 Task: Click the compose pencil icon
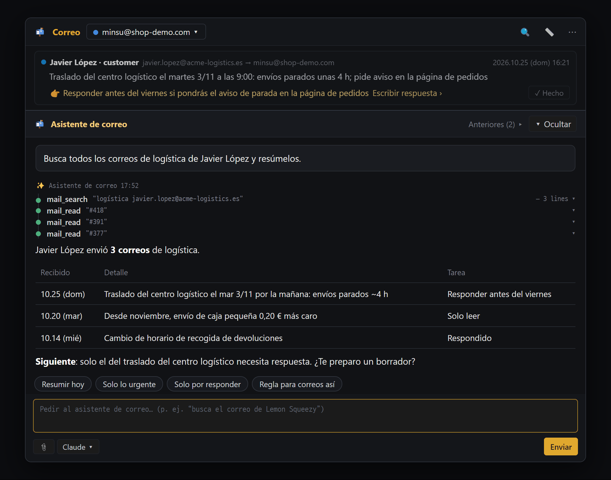click(x=549, y=32)
